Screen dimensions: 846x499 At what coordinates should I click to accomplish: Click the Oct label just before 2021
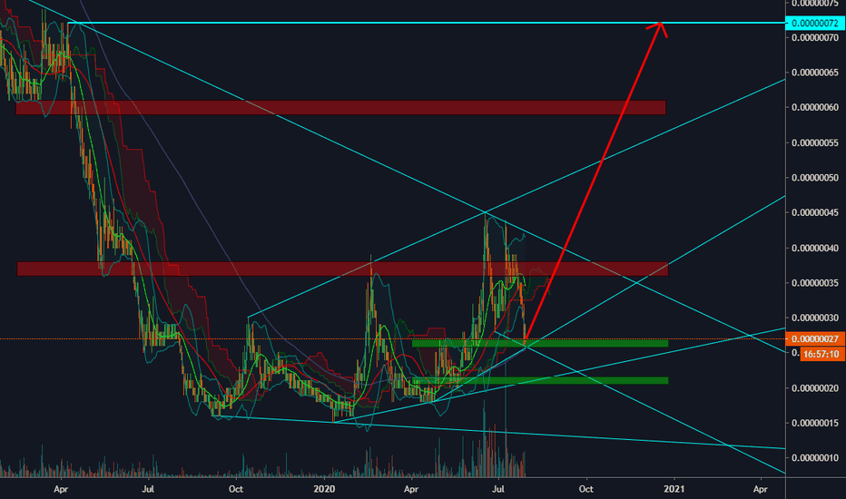coord(586,489)
